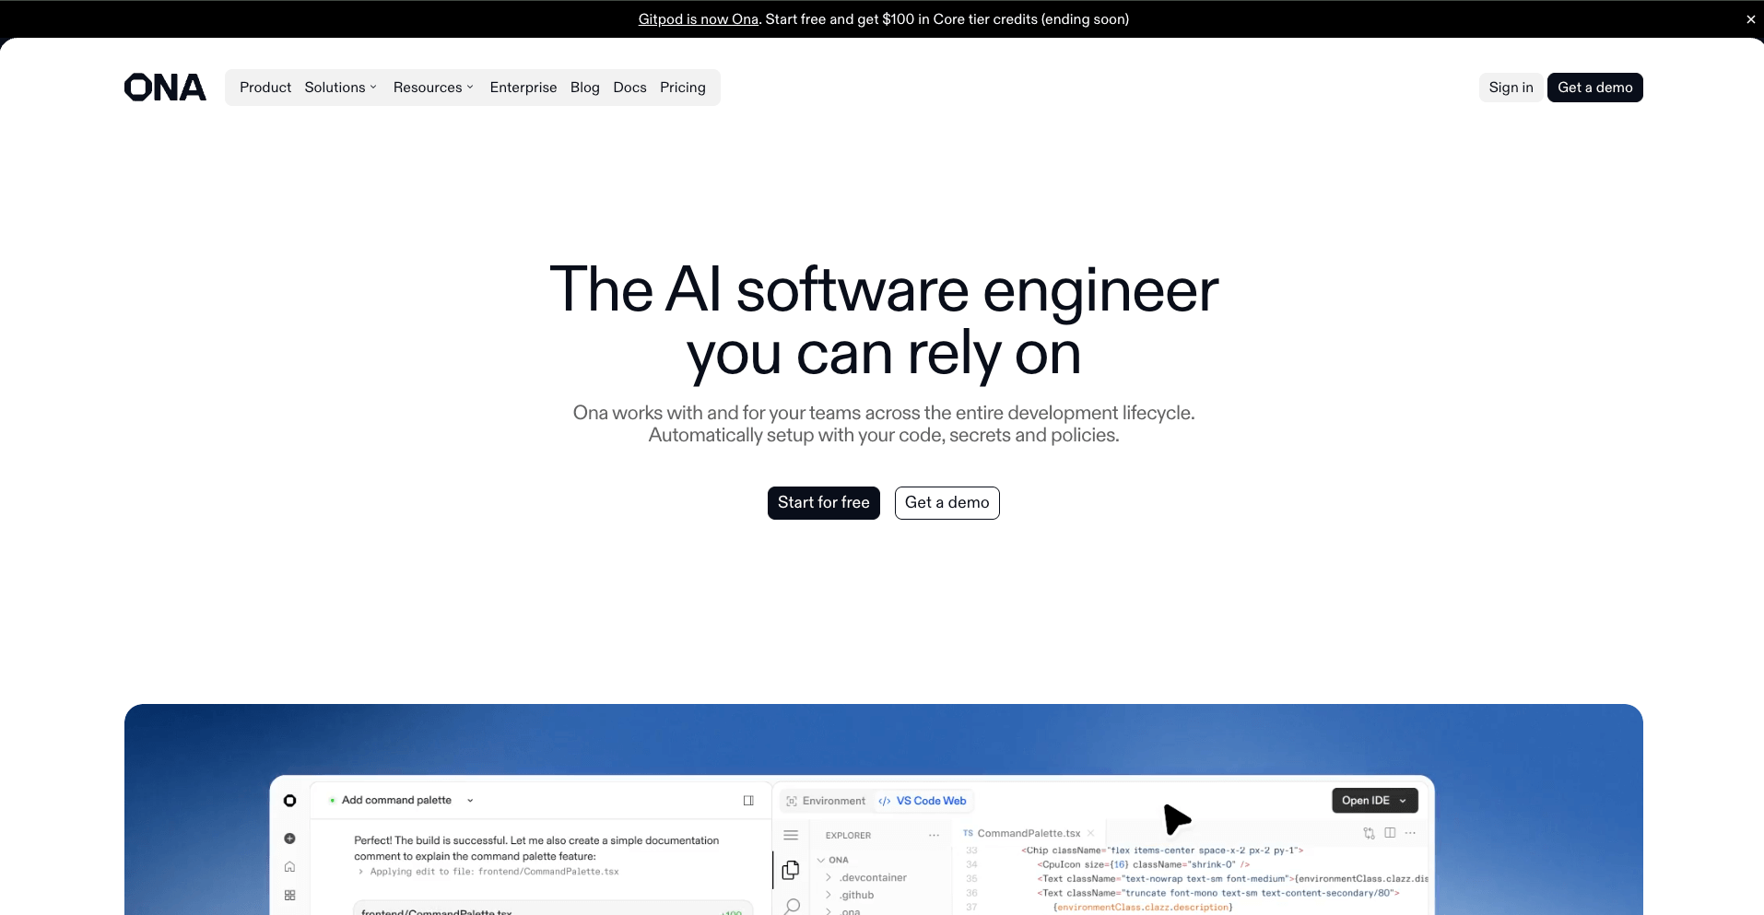Image resolution: width=1764 pixels, height=915 pixels.
Task: Open the Gitpod is now Ona link
Action: (x=698, y=18)
